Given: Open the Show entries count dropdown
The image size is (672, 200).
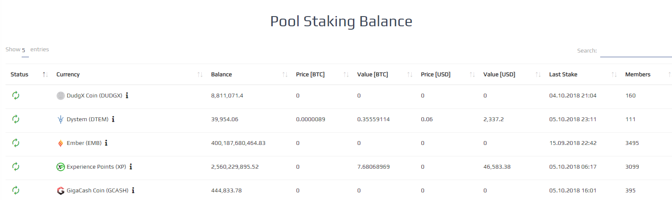Looking at the screenshot, I should [25, 50].
